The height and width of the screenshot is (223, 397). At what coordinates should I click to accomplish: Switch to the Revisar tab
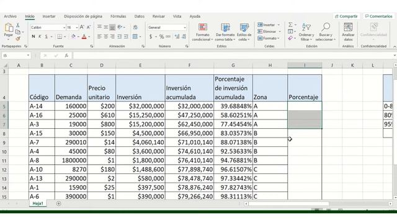[159, 16]
